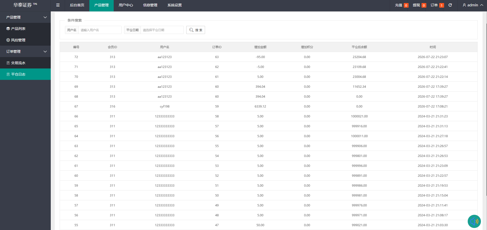
Task: Click the page vertical scrollbar
Action: click(x=486, y=109)
